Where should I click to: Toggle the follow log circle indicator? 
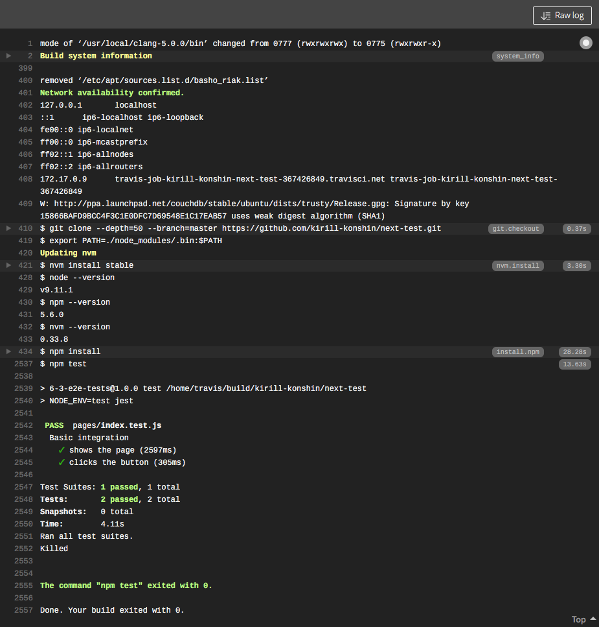click(x=585, y=43)
